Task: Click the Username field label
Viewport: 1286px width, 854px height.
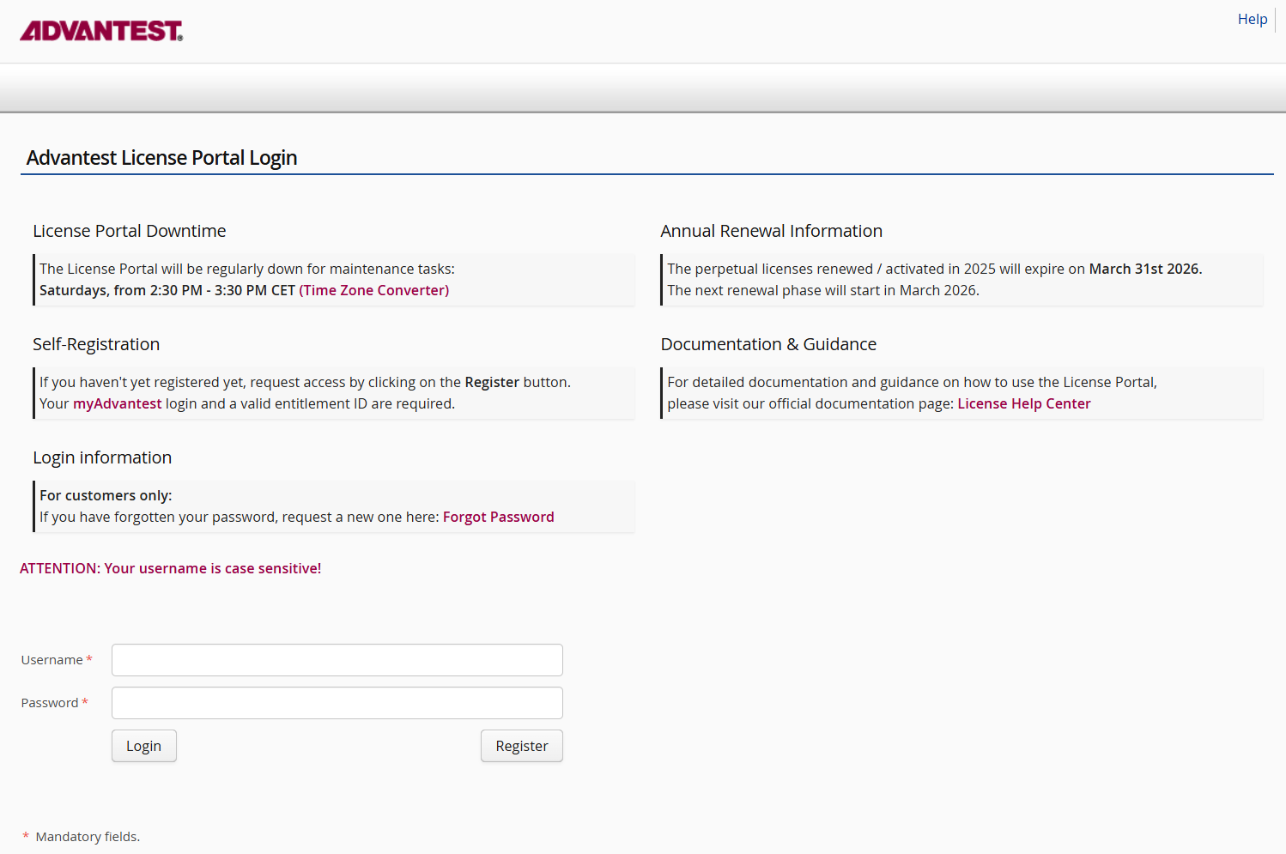Action: point(52,660)
